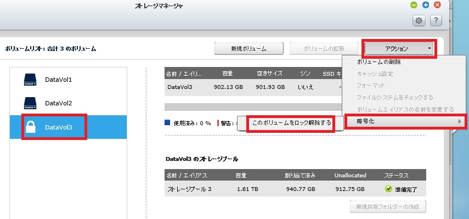Click the 912.75 GB unallocated value

coord(349,189)
